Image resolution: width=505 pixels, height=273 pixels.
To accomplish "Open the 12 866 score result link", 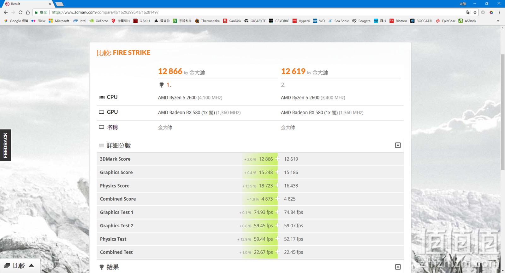I will pos(170,71).
